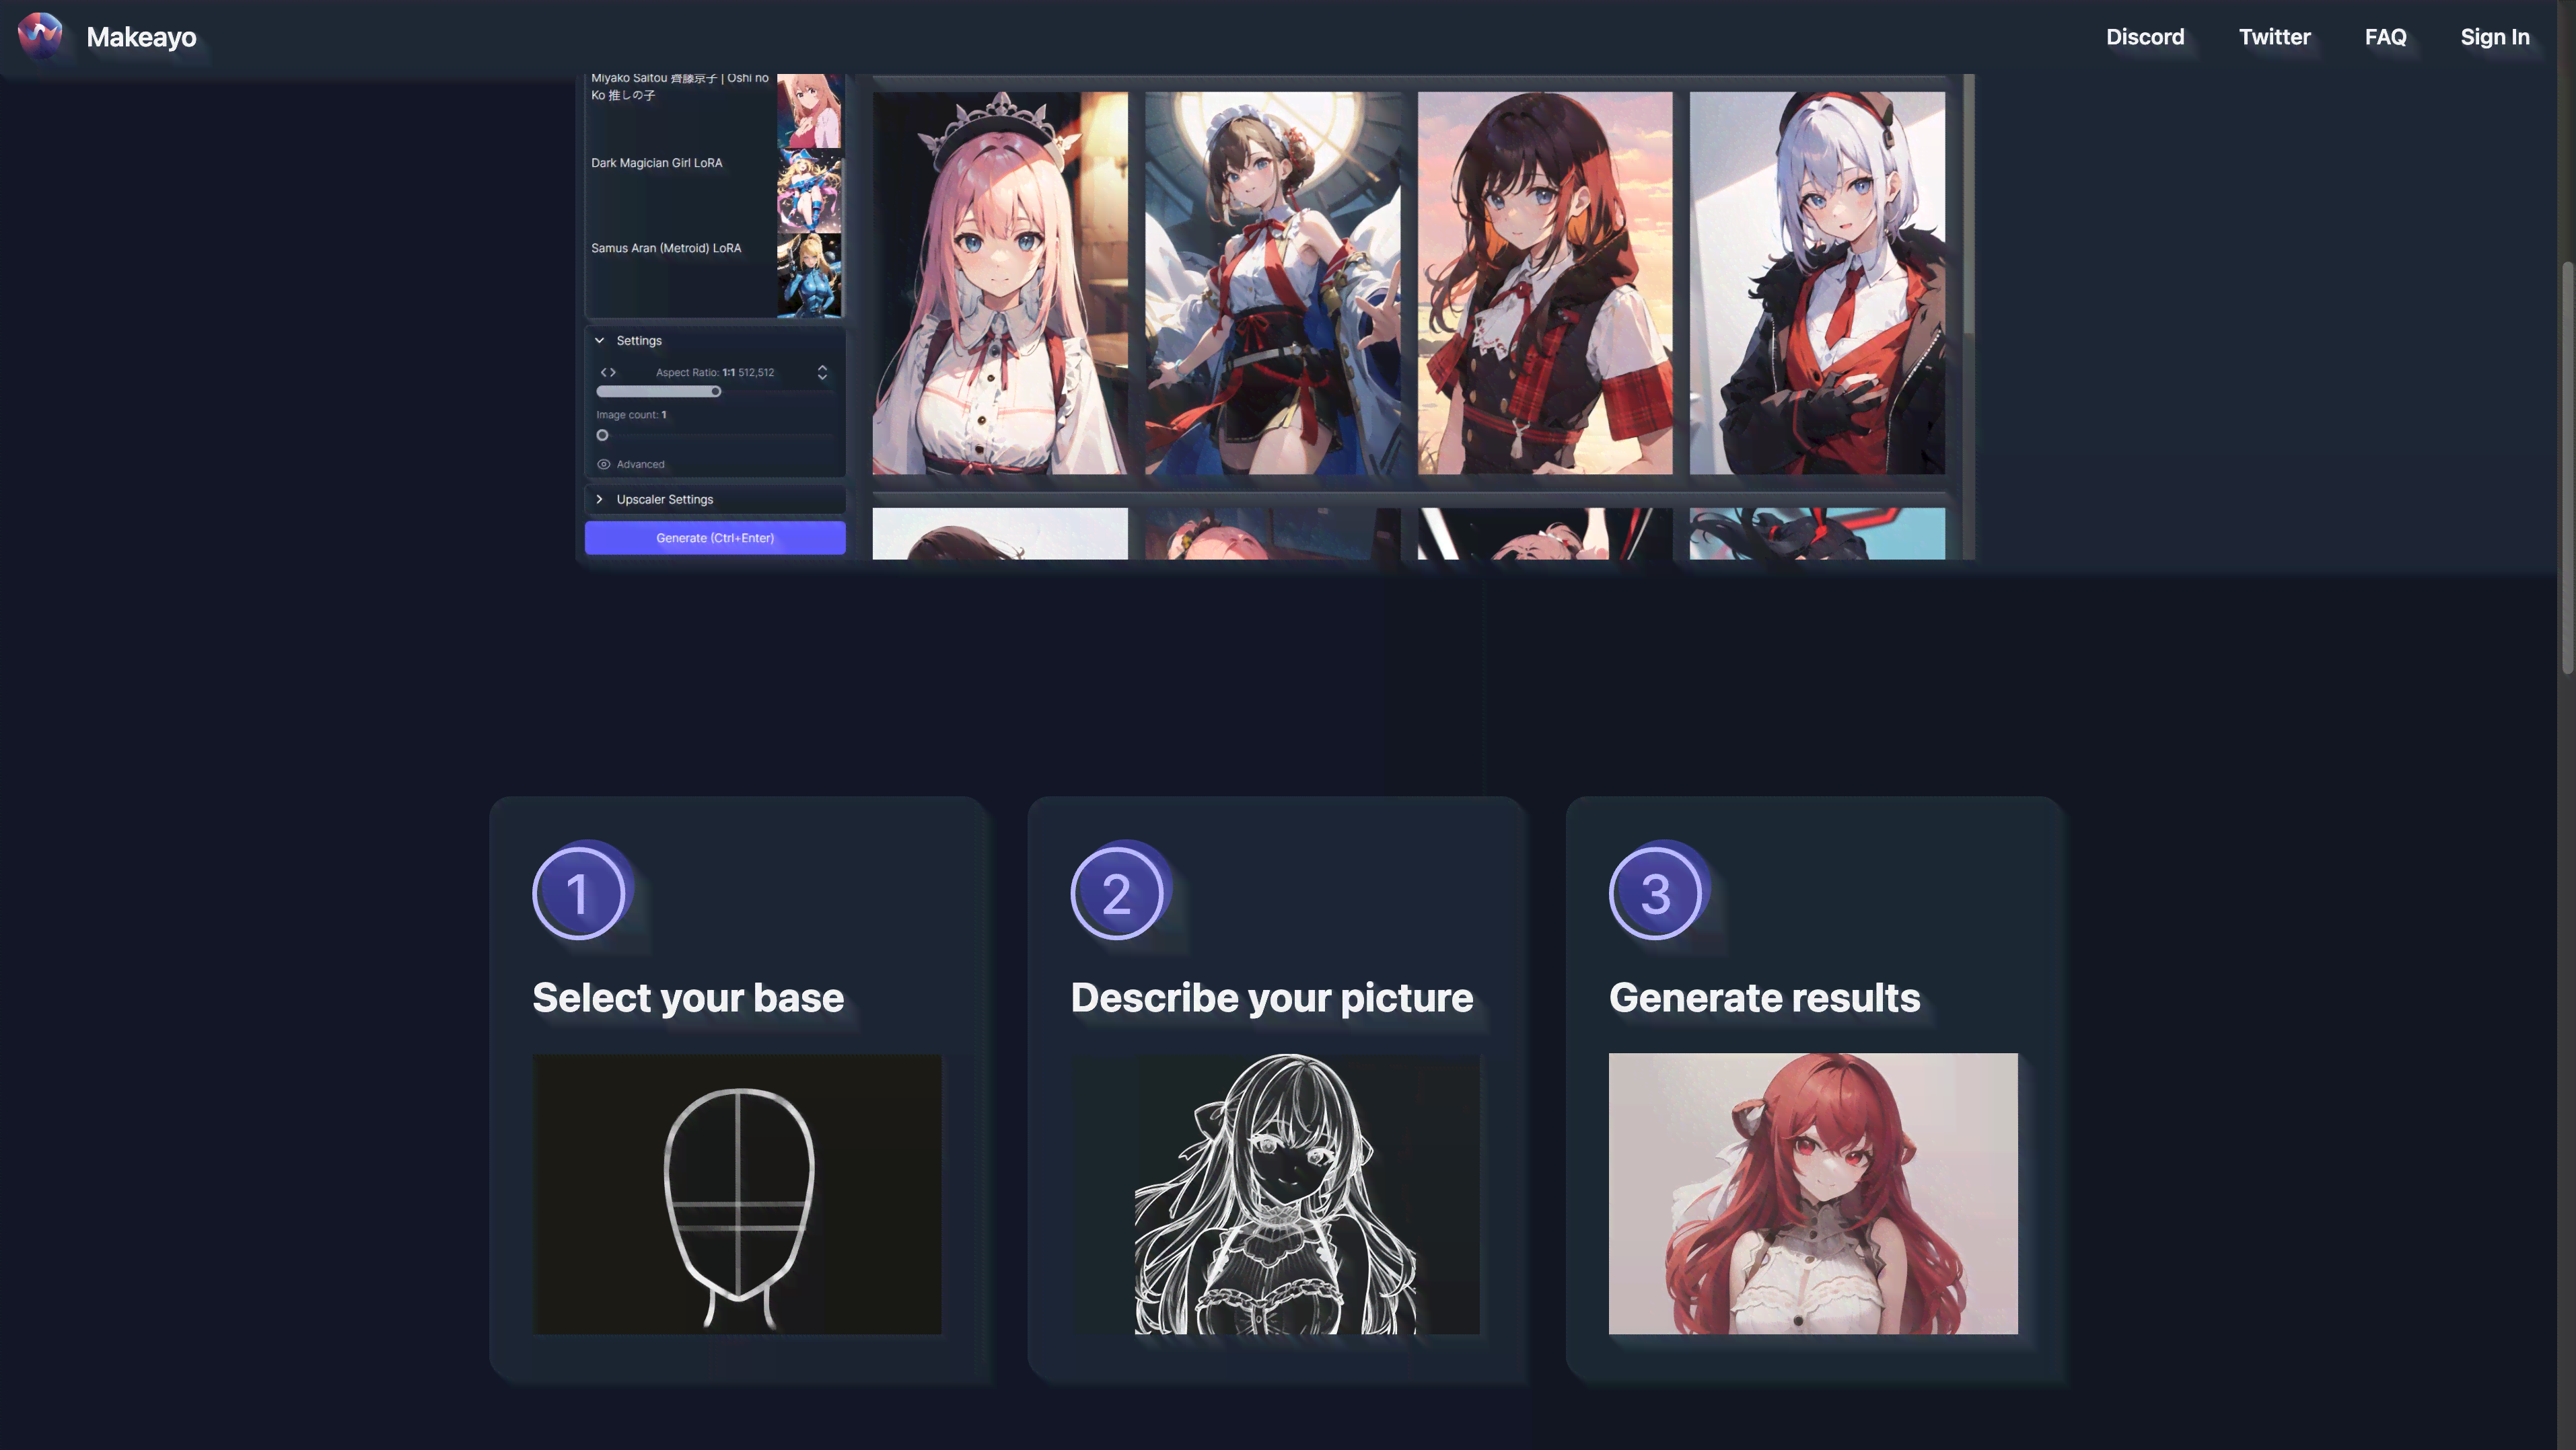The image size is (2576, 1450).
Task: Click the Makeayo logo icon
Action: tap(39, 37)
